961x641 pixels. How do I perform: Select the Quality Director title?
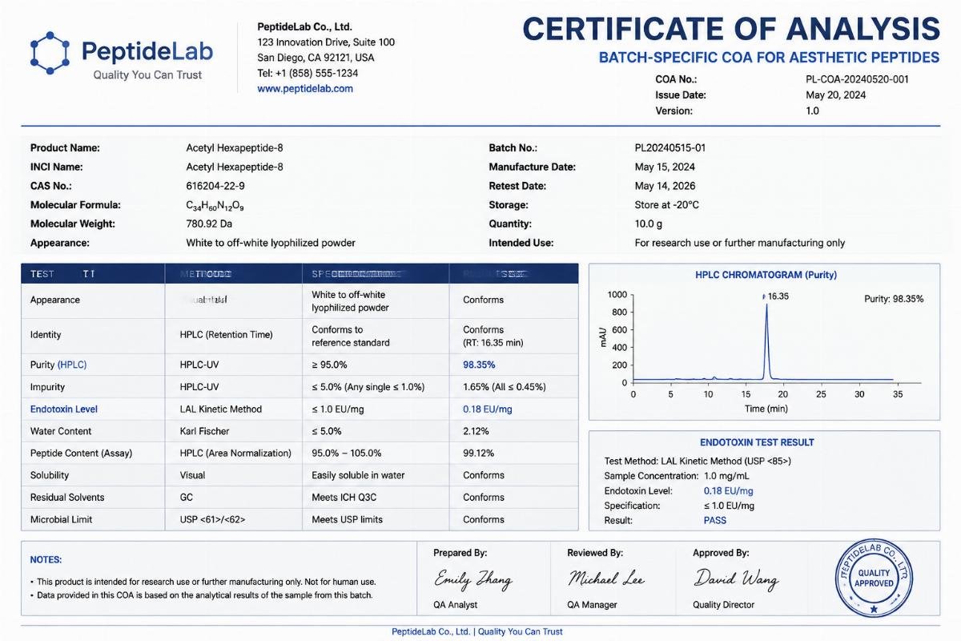[724, 605]
